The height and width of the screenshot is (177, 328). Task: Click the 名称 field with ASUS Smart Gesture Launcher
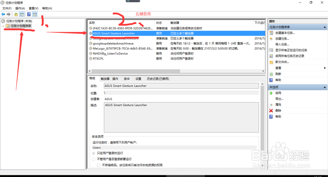(181, 86)
